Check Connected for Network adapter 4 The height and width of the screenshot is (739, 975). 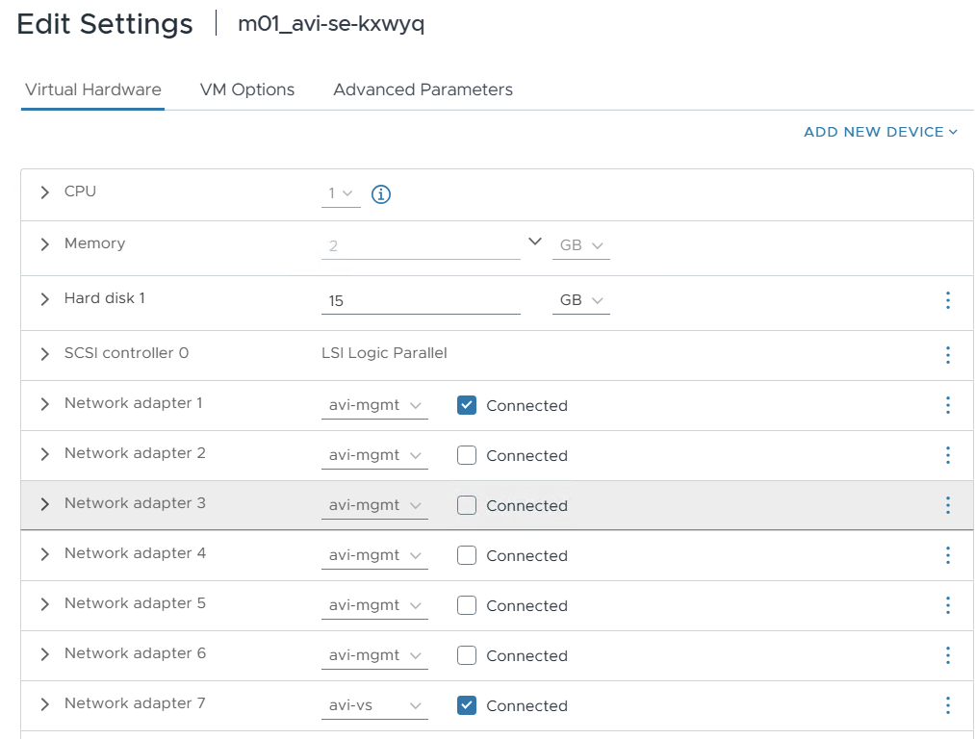pos(467,555)
